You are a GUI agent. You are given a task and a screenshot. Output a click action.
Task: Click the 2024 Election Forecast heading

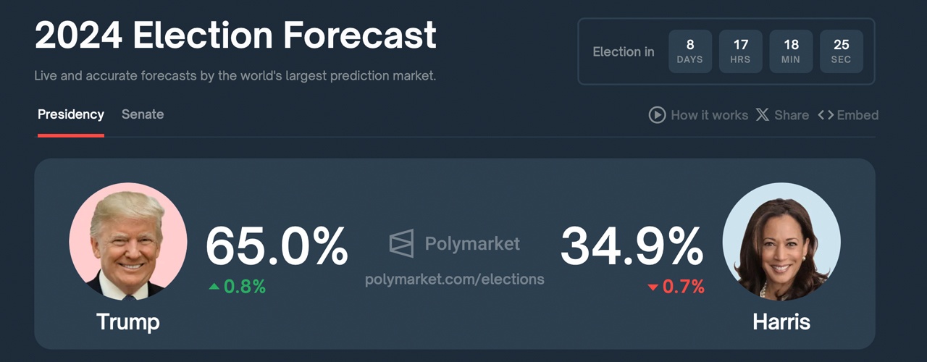coord(236,35)
